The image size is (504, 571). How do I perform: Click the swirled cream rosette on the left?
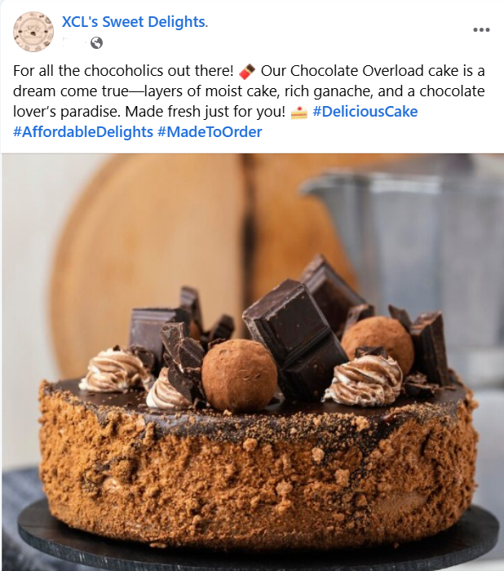pyautogui.click(x=116, y=370)
